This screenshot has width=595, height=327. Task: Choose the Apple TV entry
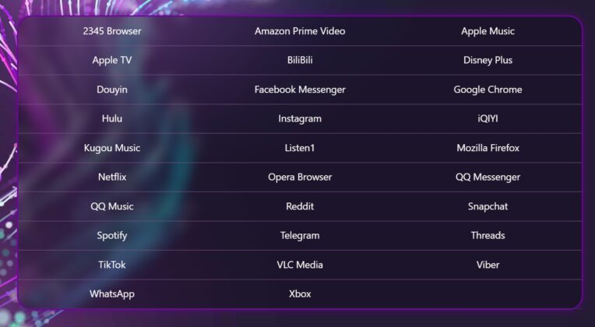[x=112, y=60]
